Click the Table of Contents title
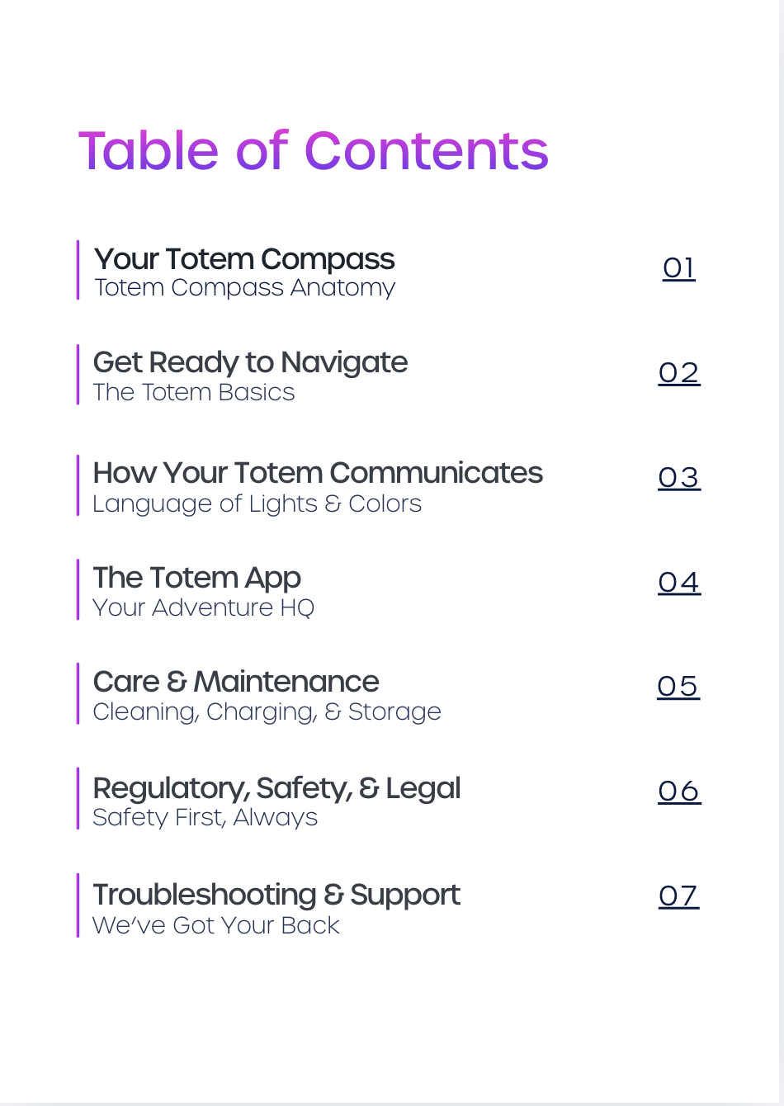784x1106 pixels. tap(314, 150)
